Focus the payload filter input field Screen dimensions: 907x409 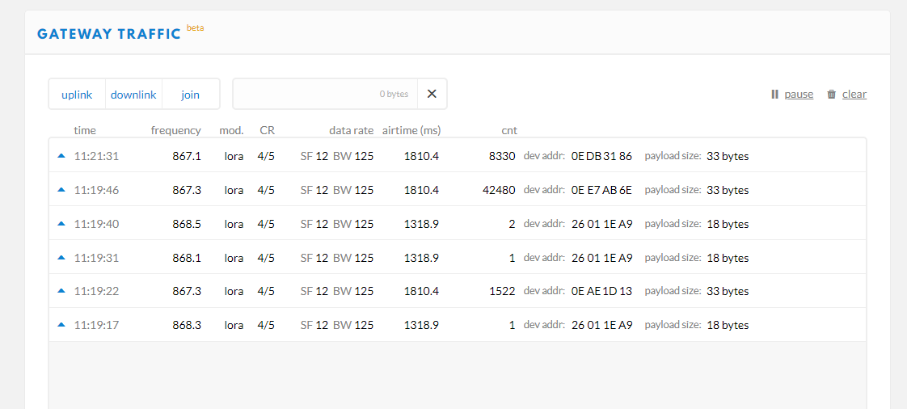(x=325, y=94)
